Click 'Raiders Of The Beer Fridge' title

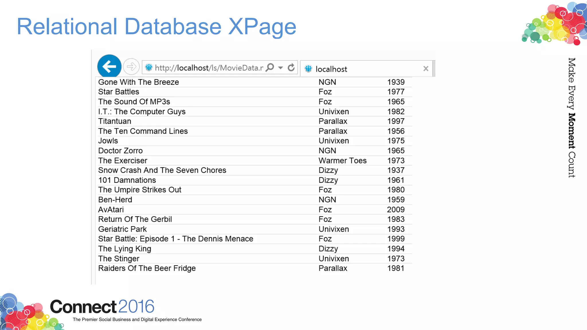click(x=147, y=268)
